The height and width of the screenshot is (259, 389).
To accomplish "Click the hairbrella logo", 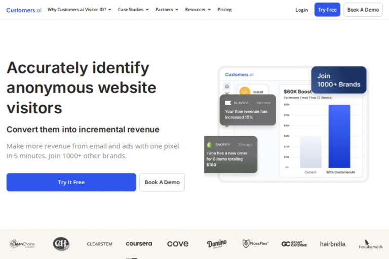I will [x=333, y=244].
